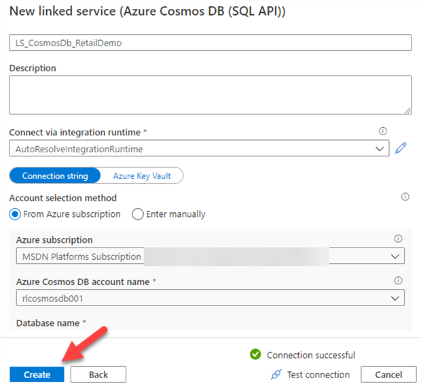Click info icon for Azure subscription

399,239
